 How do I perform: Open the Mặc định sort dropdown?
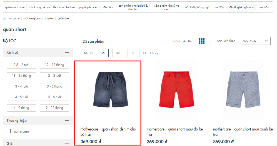[x=254, y=41]
